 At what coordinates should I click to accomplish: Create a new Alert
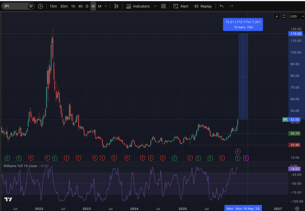point(181,6)
